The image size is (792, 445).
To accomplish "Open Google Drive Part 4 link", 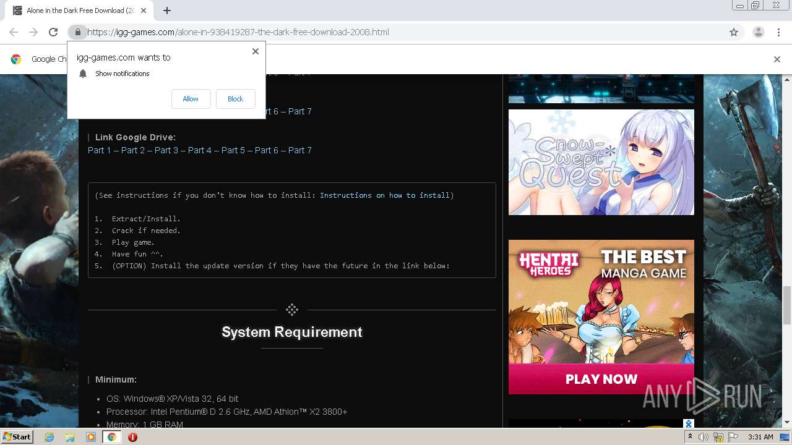I will click(200, 150).
